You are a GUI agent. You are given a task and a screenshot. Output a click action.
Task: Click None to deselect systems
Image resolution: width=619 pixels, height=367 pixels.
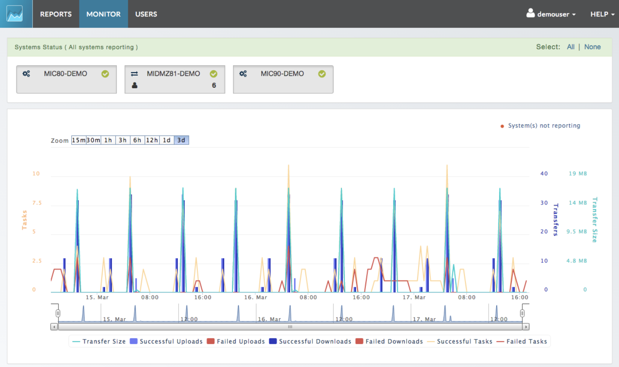[x=592, y=47]
